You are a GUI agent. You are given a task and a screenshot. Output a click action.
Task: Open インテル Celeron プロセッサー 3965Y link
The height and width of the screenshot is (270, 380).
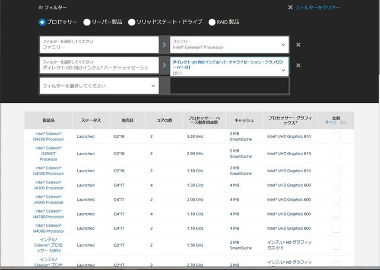[x=49, y=245]
